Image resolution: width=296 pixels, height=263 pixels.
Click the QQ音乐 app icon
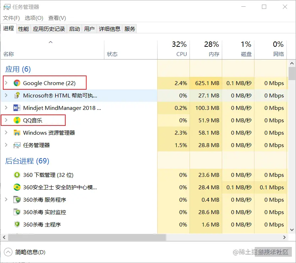click(x=17, y=120)
